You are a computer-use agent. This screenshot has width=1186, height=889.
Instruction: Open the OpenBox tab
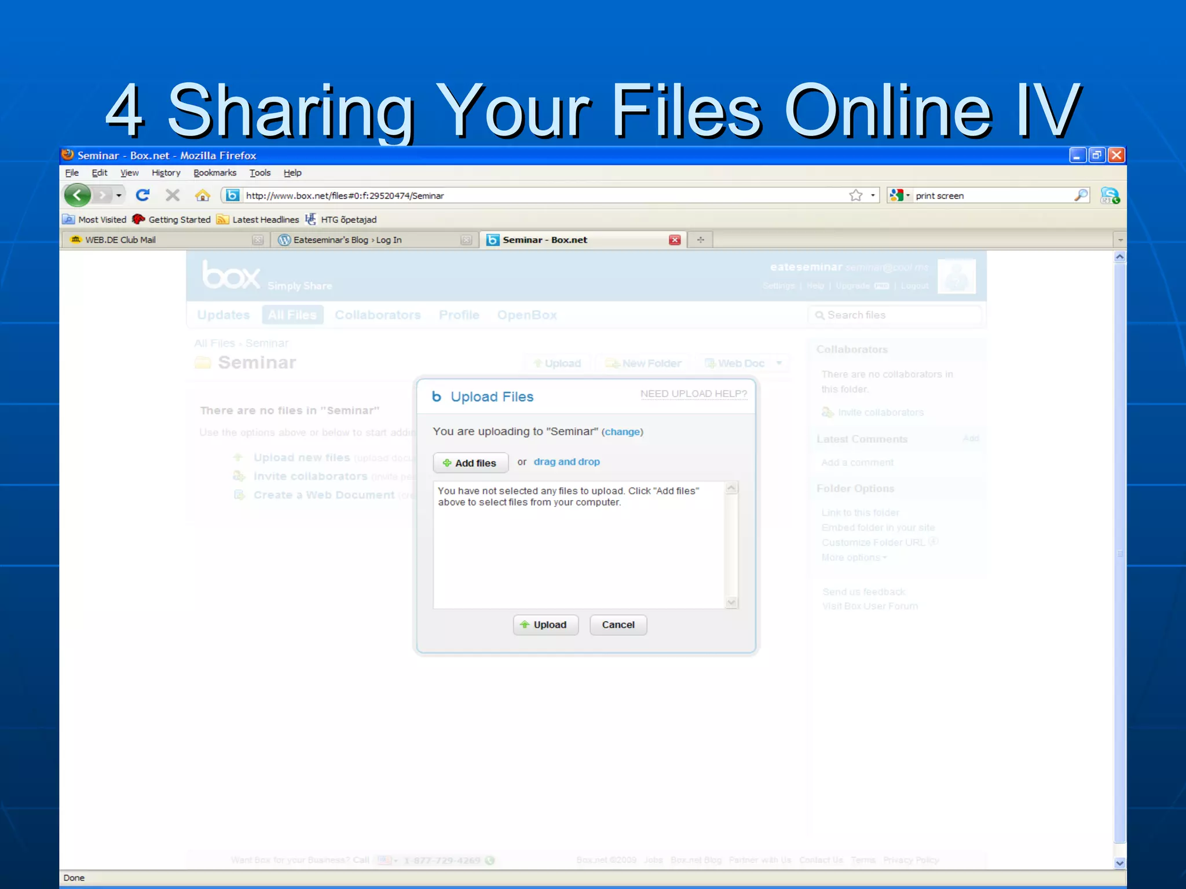click(527, 315)
